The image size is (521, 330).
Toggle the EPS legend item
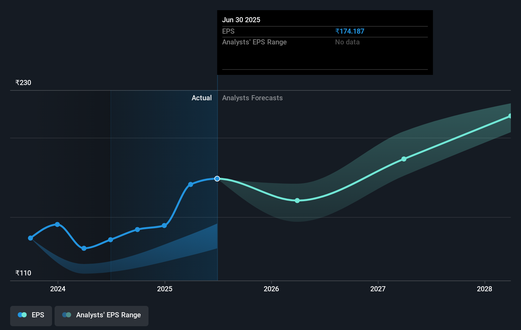(x=31, y=315)
